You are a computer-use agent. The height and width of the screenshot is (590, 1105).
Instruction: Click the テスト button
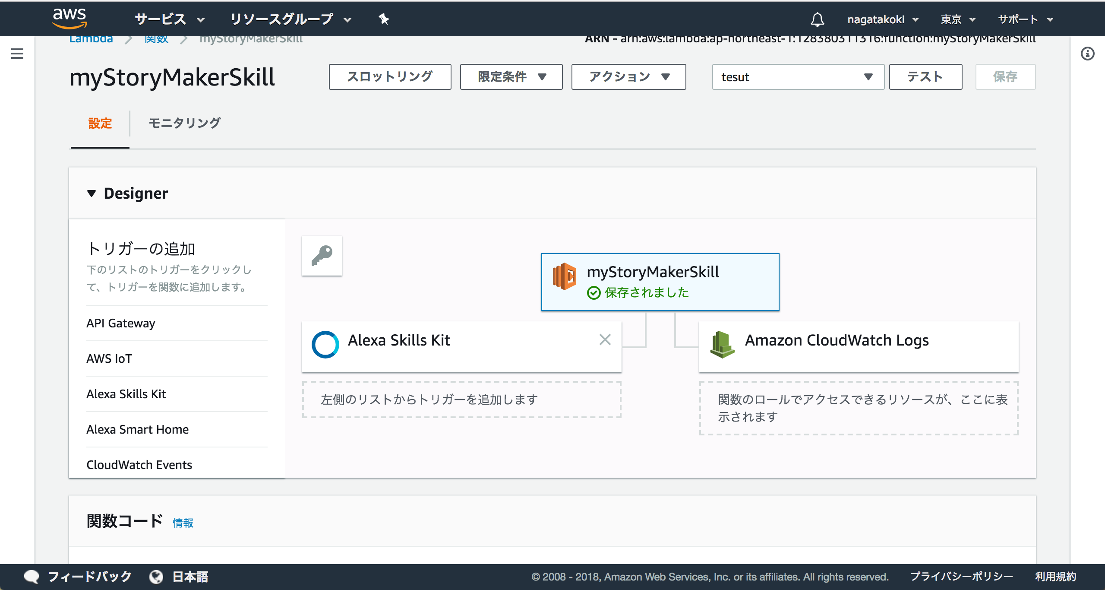[x=925, y=77]
